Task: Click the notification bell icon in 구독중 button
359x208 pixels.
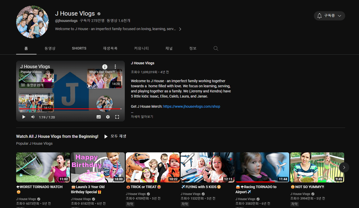Action: click(320, 16)
